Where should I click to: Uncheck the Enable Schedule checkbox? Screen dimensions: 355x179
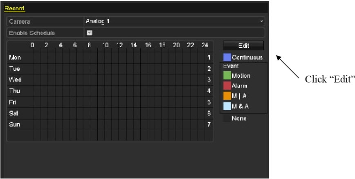pyautogui.click(x=90, y=33)
